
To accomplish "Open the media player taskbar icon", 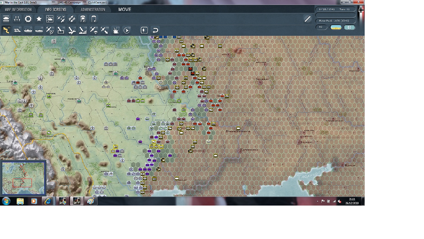I will [x=34, y=201].
